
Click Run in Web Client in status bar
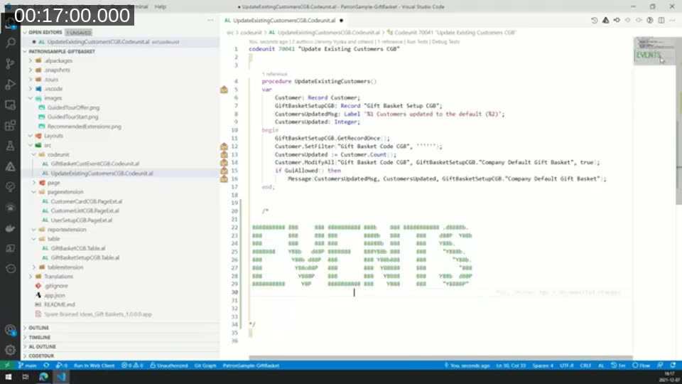(94, 366)
